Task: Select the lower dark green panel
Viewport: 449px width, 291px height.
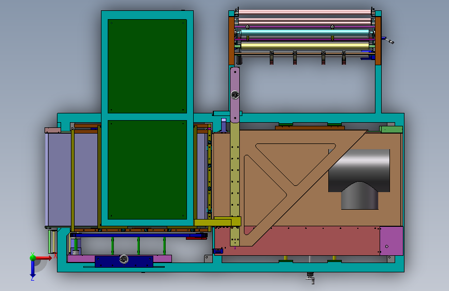Action: 147,170
